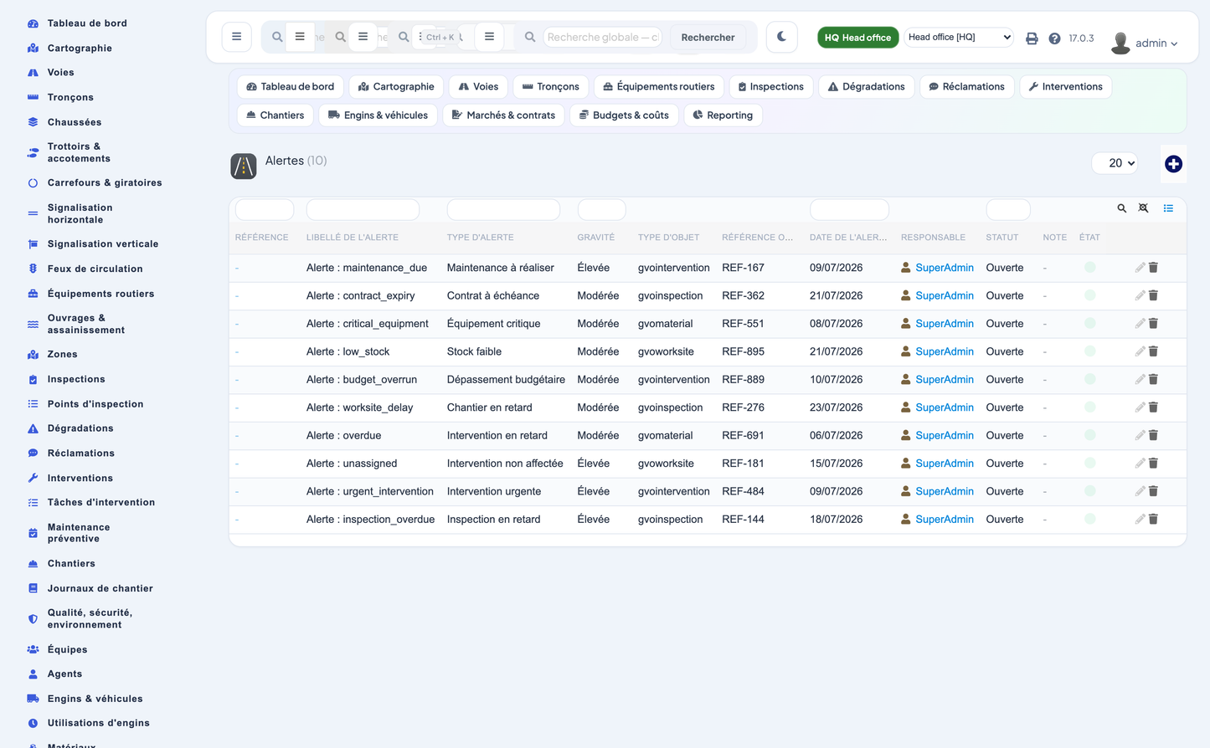
Task: Toggle the état indicator for the maintenance_due row
Action: (1089, 268)
